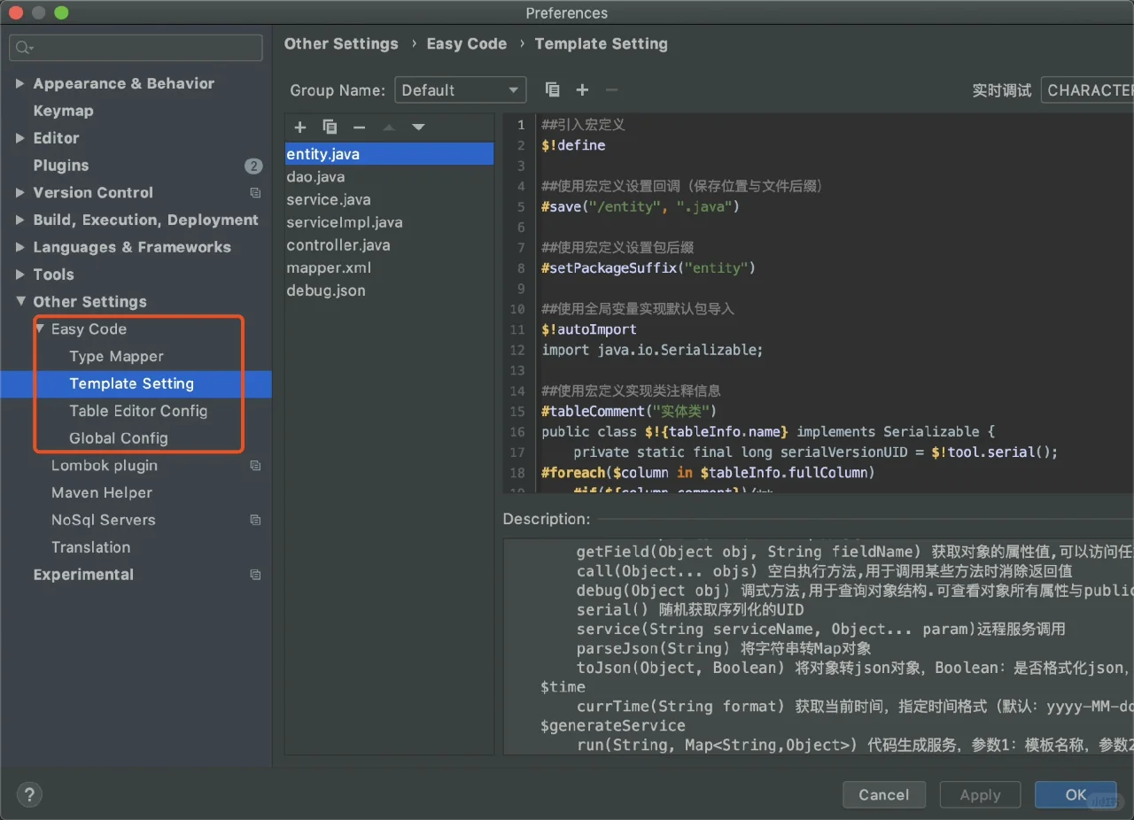This screenshot has height=820, width=1134.
Task: Click the $time entry in the Description
Action: tap(563, 687)
